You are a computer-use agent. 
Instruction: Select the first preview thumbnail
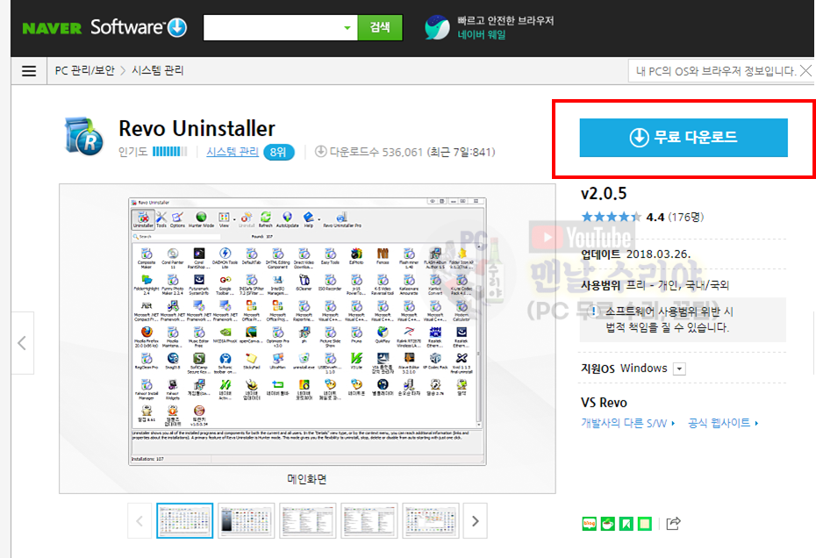[x=185, y=520]
